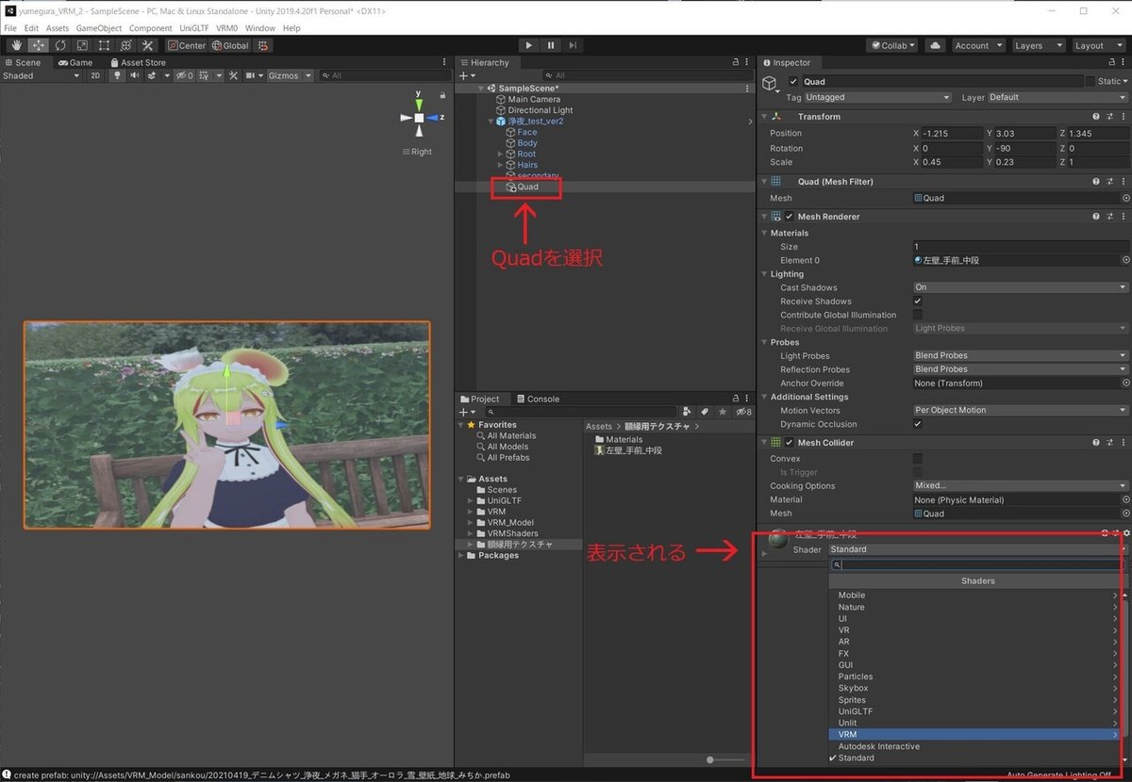1132x782 pixels.
Task: Switch to the Game tab
Action: [x=75, y=62]
